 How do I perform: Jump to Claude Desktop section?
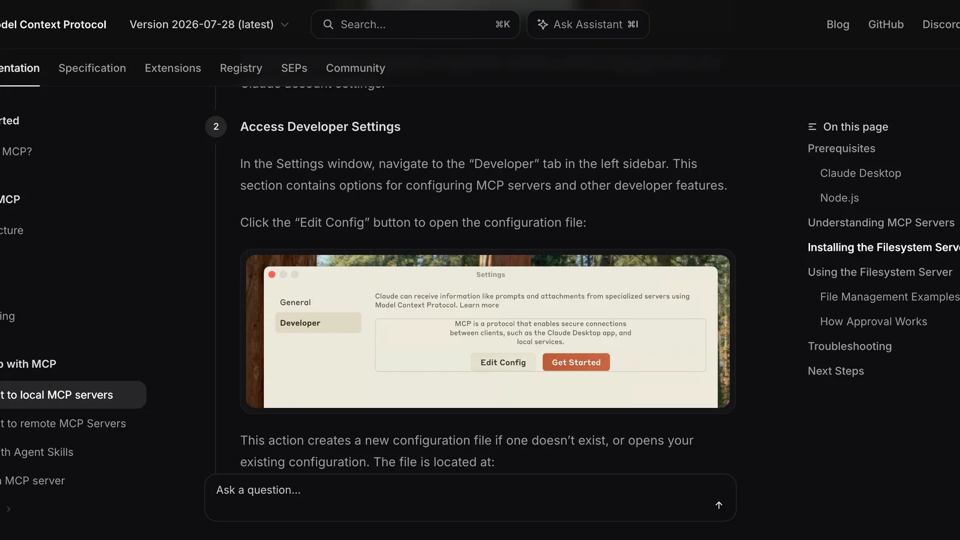coord(860,173)
